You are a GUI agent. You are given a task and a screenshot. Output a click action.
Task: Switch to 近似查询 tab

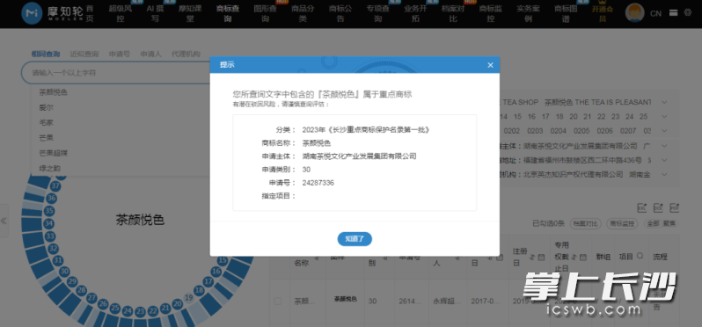pos(84,54)
